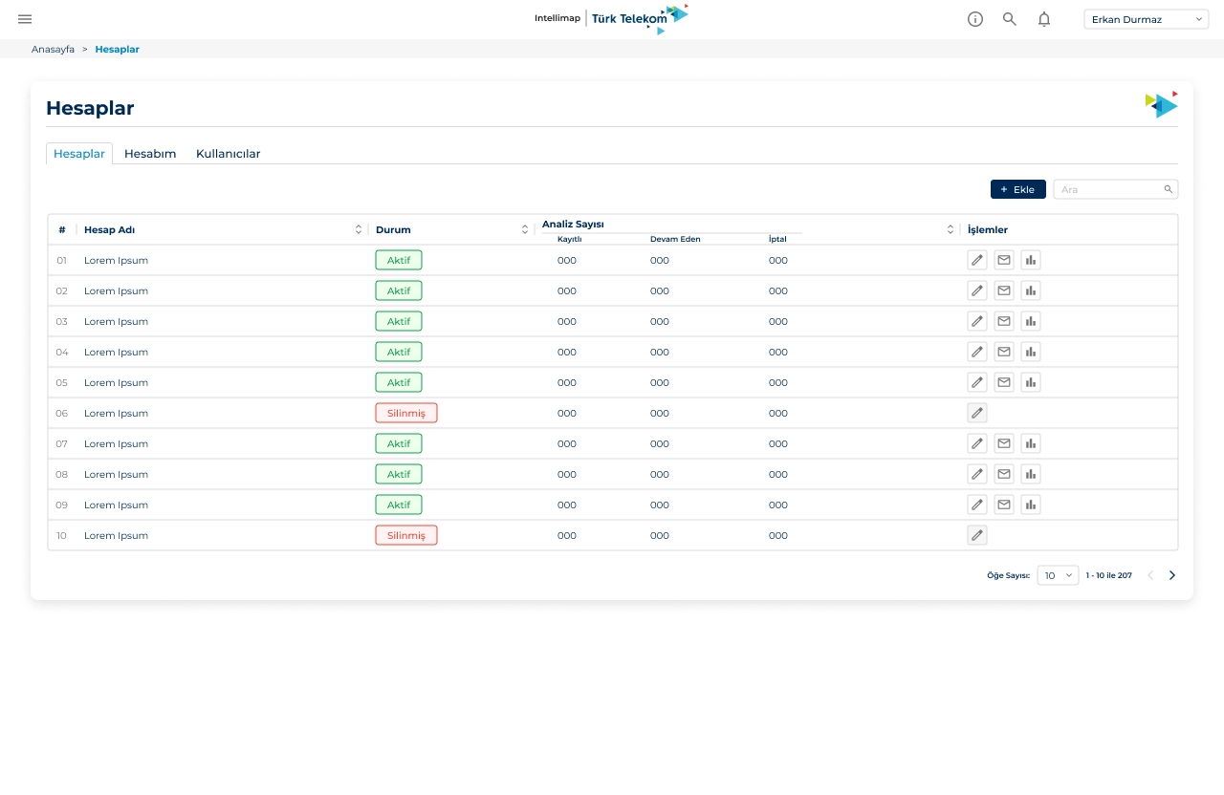Open the header search icon

coord(1010,19)
